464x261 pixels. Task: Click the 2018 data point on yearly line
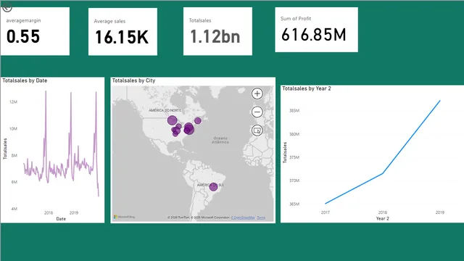click(x=383, y=173)
